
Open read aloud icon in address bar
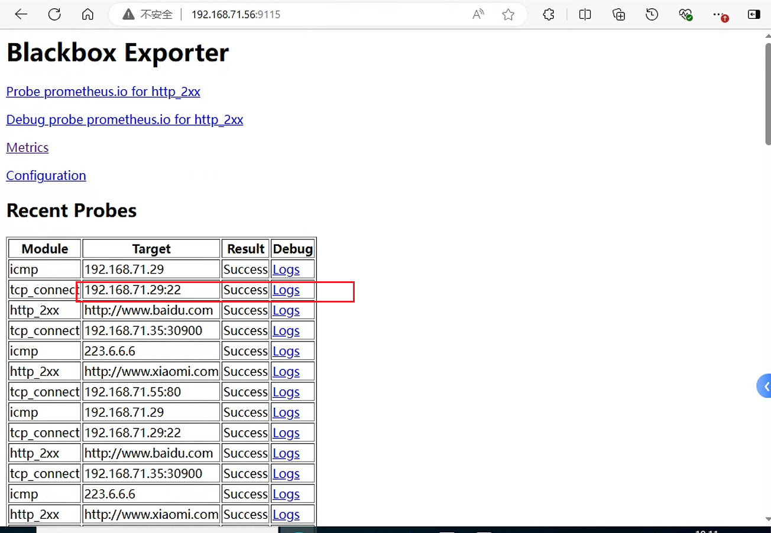point(478,15)
